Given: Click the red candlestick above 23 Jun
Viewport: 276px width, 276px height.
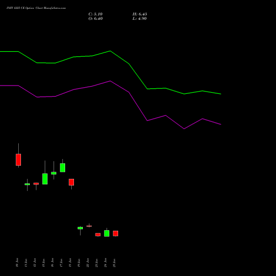Looking at the screenshot, I should coord(98,235).
